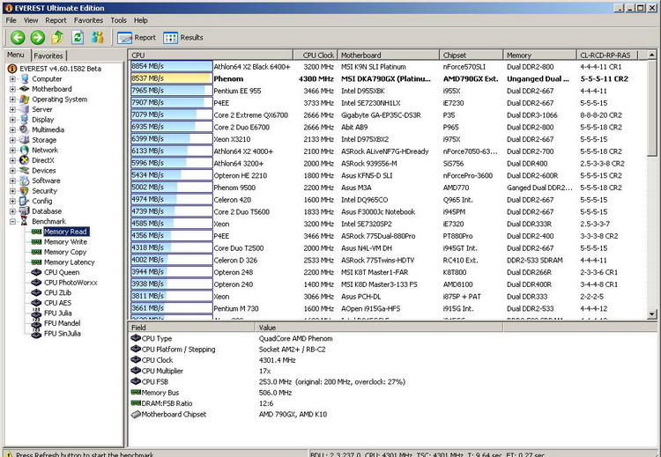The image size is (661, 457).
Task: Select the Network tree icon
Action: click(25, 150)
